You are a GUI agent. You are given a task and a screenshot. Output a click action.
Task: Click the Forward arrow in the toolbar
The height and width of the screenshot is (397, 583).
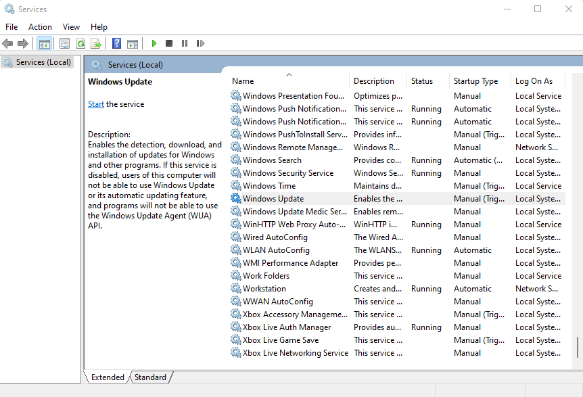click(23, 43)
